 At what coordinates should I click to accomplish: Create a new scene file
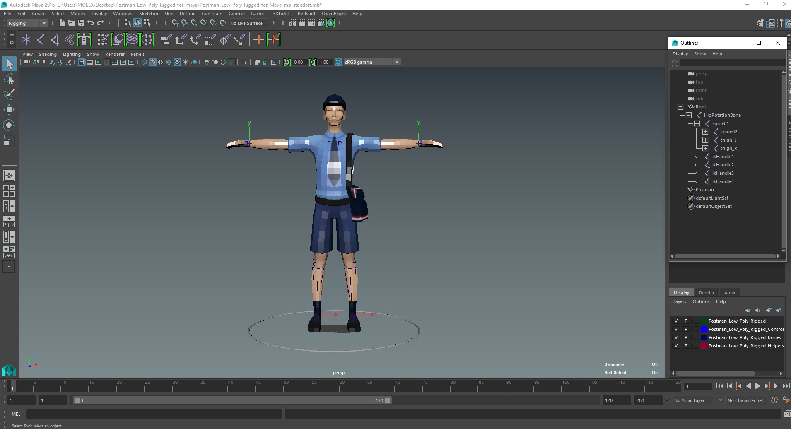coord(62,23)
